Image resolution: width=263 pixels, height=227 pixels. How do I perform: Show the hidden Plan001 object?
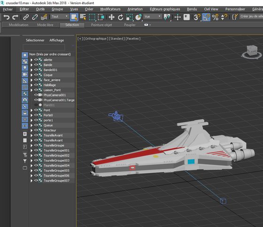pyautogui.click(x=36, y=105)
